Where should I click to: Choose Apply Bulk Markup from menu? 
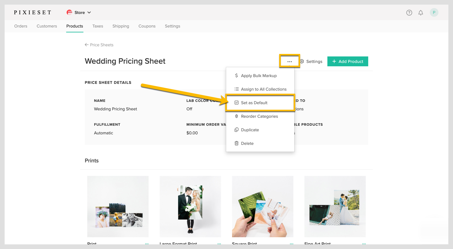pos(260,76)
